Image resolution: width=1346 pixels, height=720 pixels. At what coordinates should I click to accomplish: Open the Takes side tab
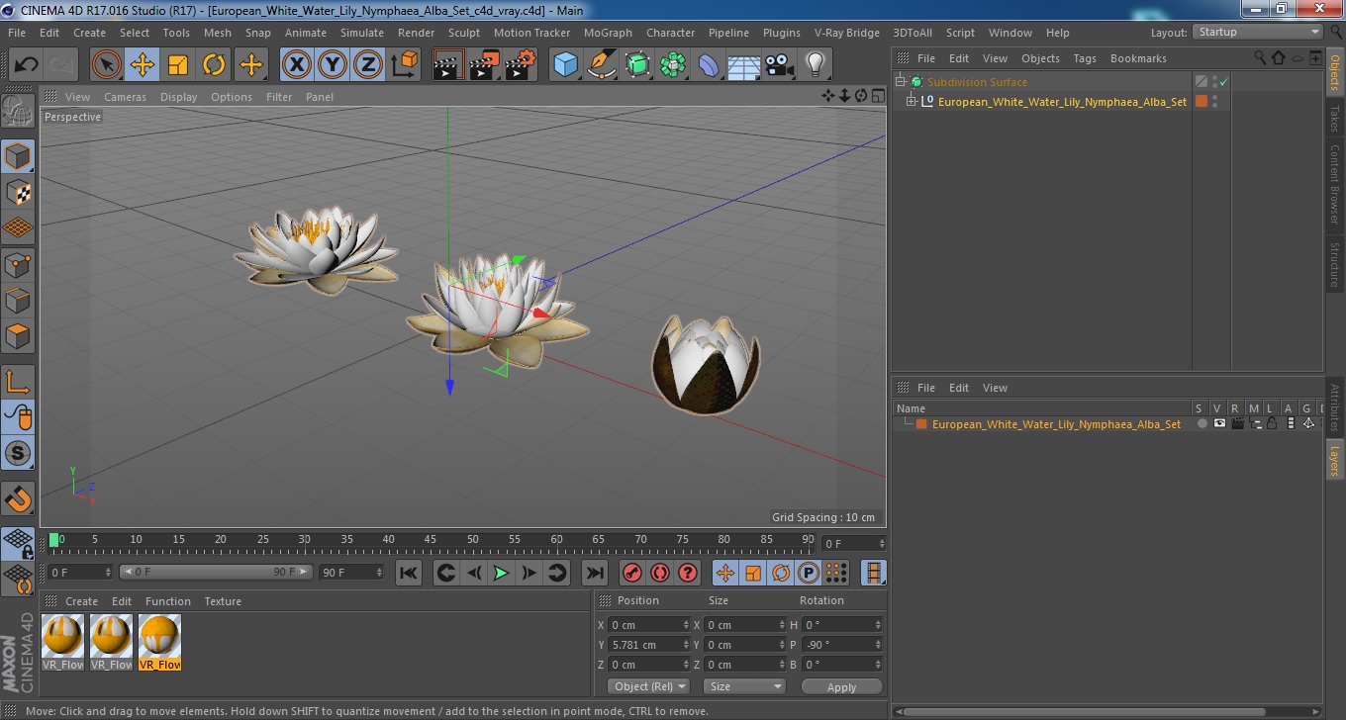click(1335, 119)
